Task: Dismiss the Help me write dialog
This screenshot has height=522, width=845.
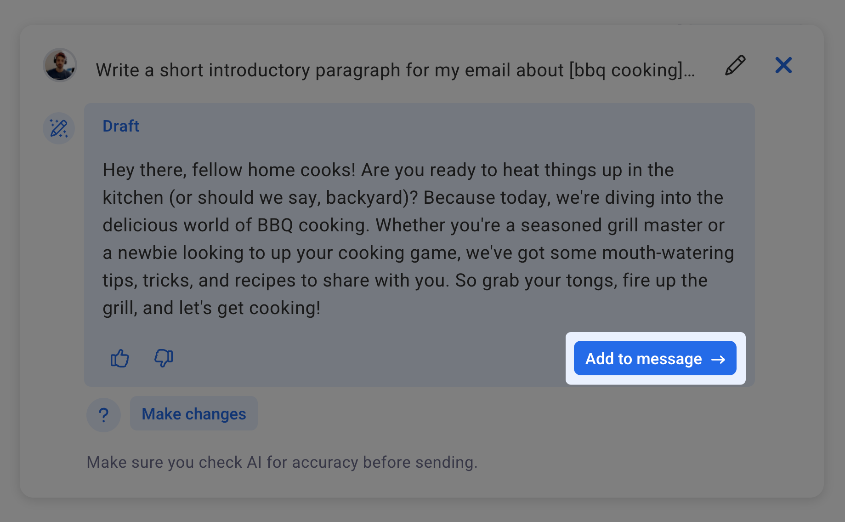Action: (783, 65)
